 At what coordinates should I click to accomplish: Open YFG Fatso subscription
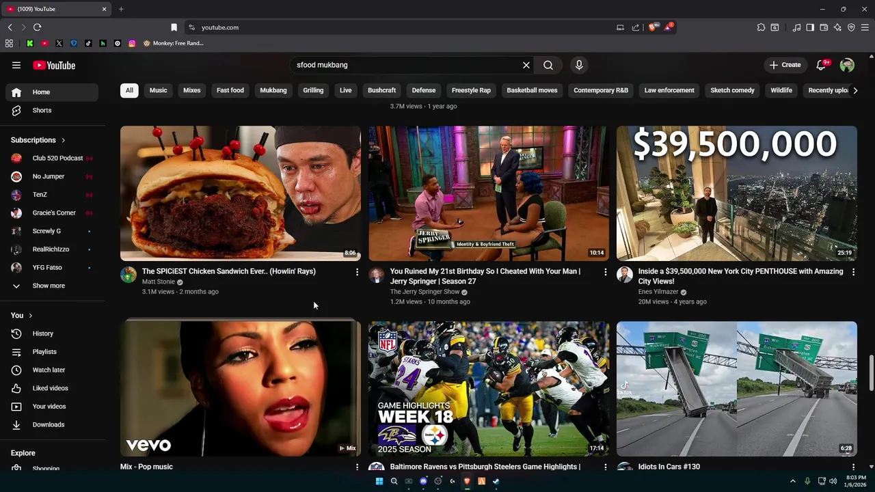coord(52,267)
